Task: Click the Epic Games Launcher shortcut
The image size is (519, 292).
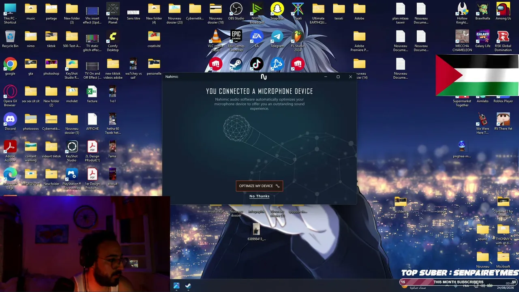Action: [236, 41]
